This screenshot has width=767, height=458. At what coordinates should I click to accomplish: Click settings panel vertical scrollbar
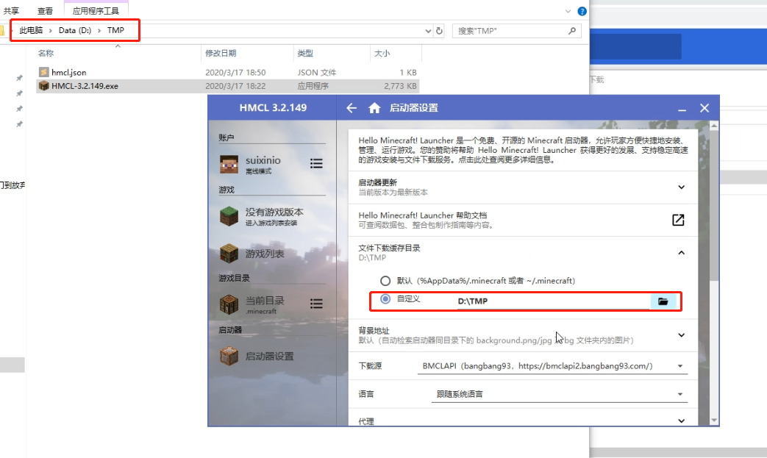tap(713, 205)
